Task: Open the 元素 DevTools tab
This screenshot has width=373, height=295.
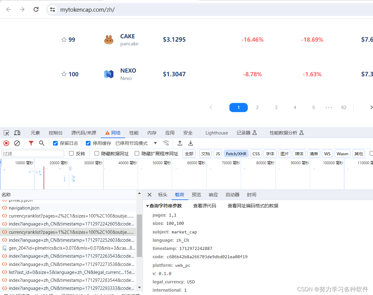Action: [x=35, y=133]
